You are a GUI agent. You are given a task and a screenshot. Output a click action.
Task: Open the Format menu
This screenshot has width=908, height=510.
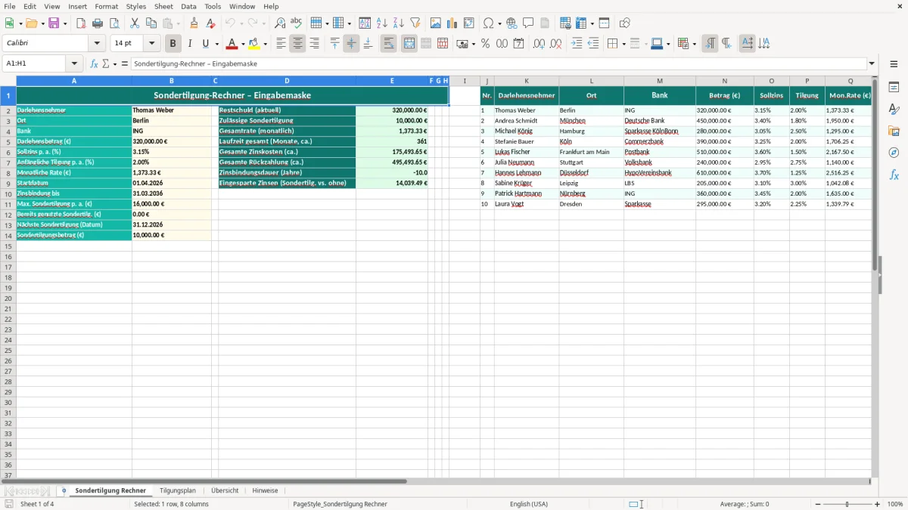pyautogui.click(x=107, y=6)
